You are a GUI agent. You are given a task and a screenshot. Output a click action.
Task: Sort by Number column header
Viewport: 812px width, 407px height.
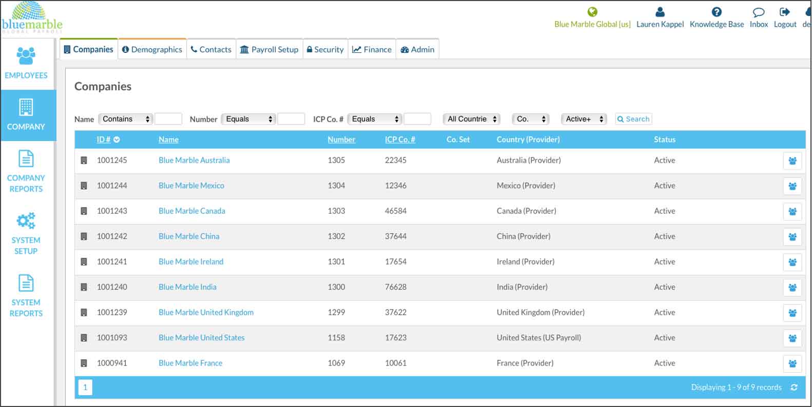coord(341,139)
